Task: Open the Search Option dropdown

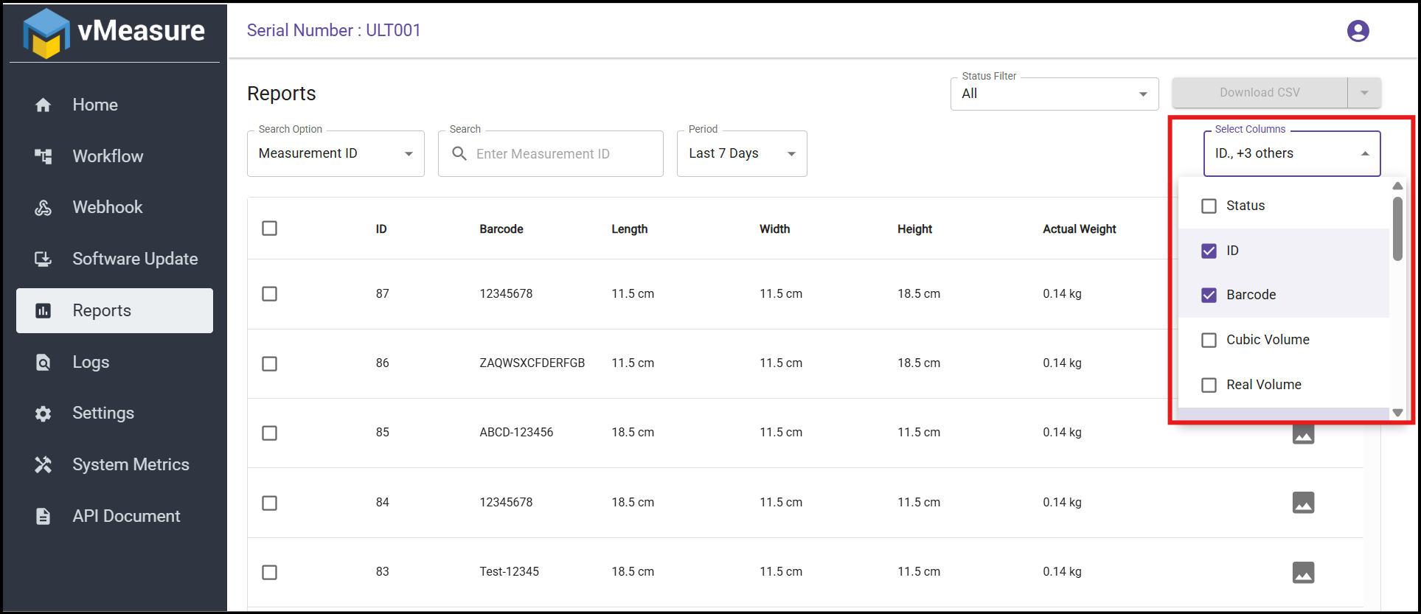Action: coord(336,153)
